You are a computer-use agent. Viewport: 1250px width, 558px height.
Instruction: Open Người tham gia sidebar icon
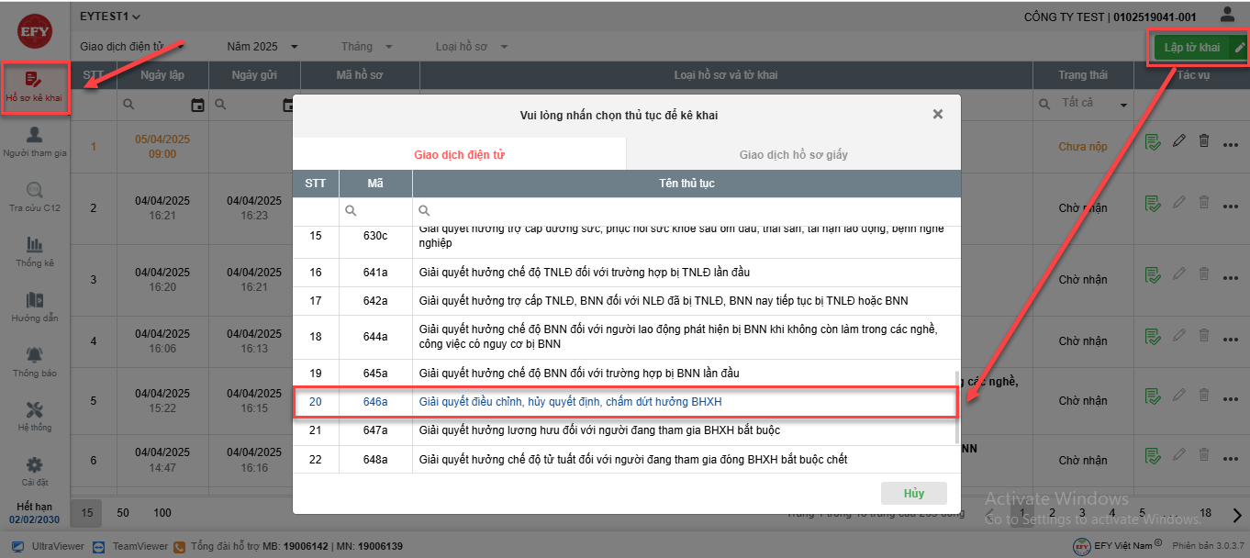coord(34,141)
